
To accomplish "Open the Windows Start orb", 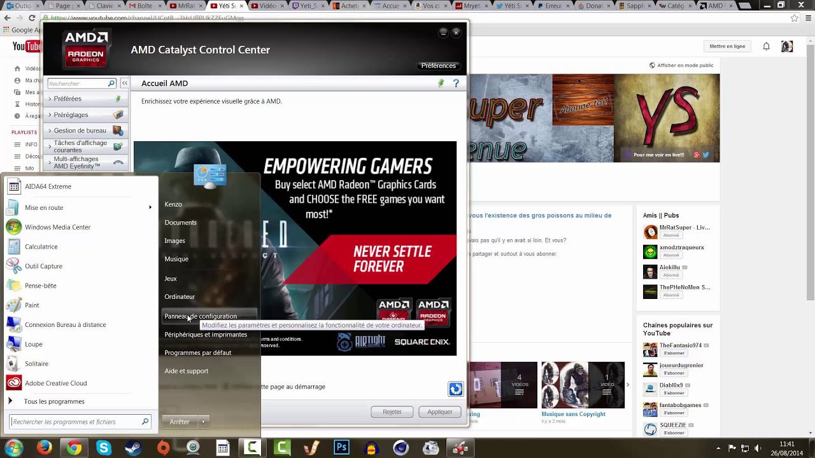I will [x=13, y=447].
